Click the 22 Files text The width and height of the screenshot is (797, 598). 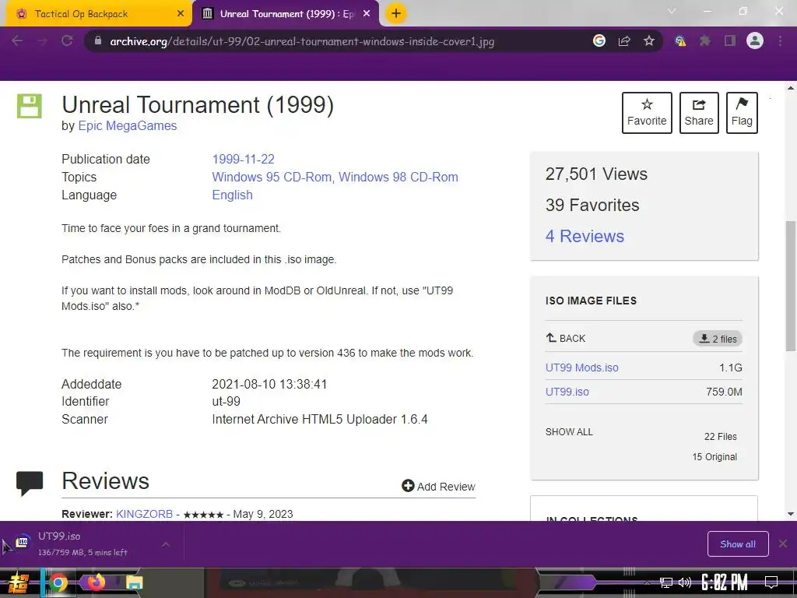[720, 436]
